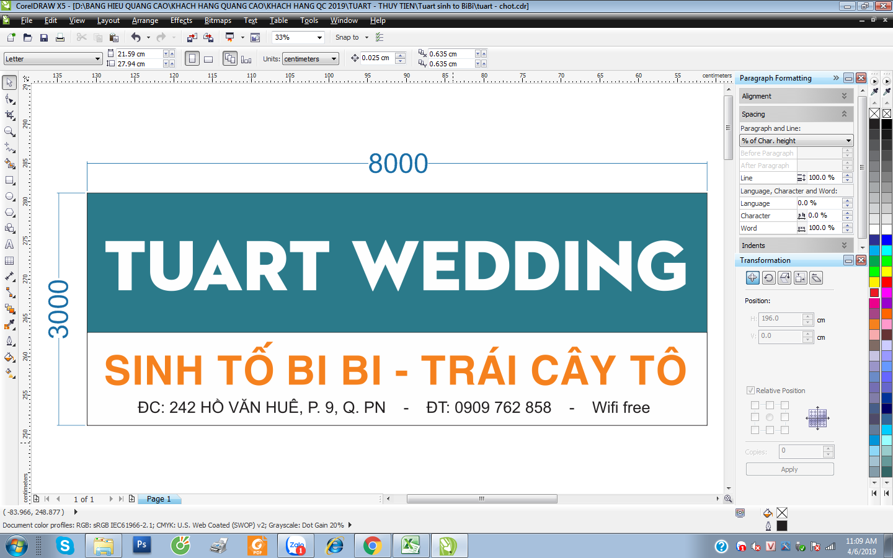Click the Import icon in toolbar
Screen dimensions: 893x558
192,38
